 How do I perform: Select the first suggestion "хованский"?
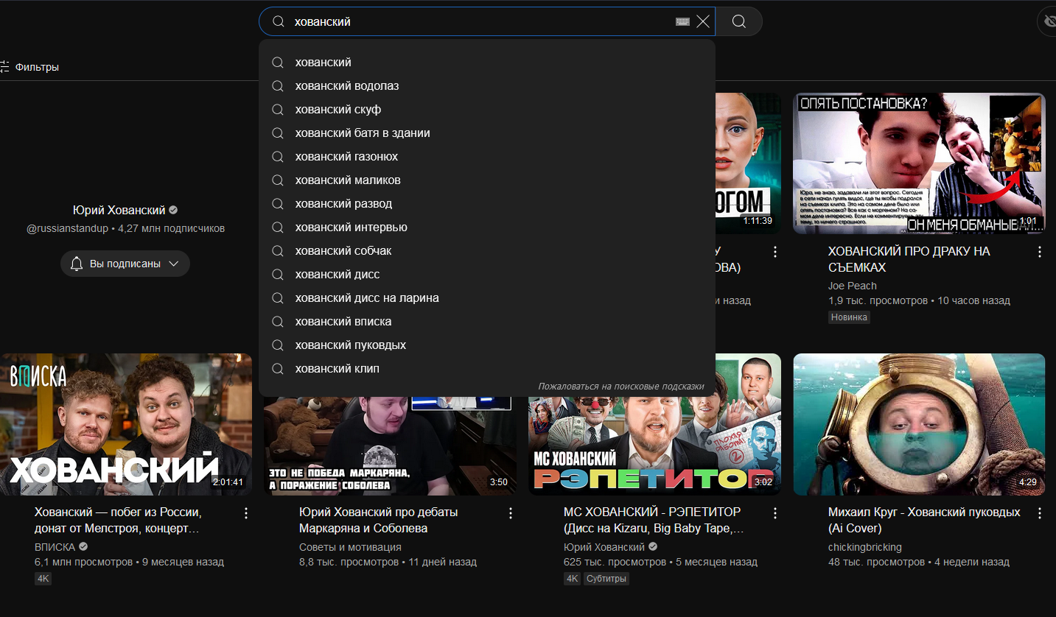click(487, 63)
